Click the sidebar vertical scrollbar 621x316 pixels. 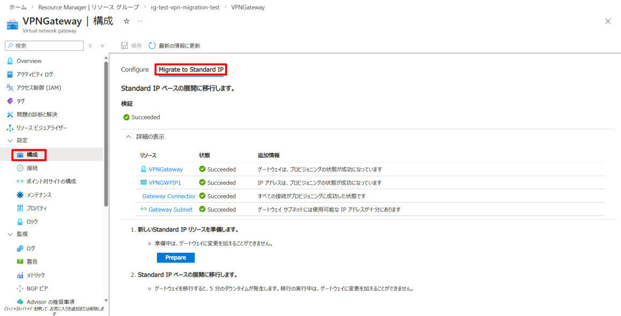pyautogui.click(x=106, y=134)
